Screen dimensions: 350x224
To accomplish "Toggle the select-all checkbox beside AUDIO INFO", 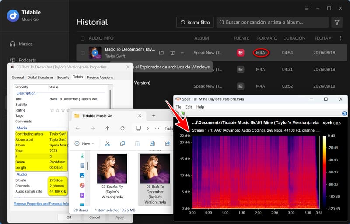I will [x=82, y=38].
